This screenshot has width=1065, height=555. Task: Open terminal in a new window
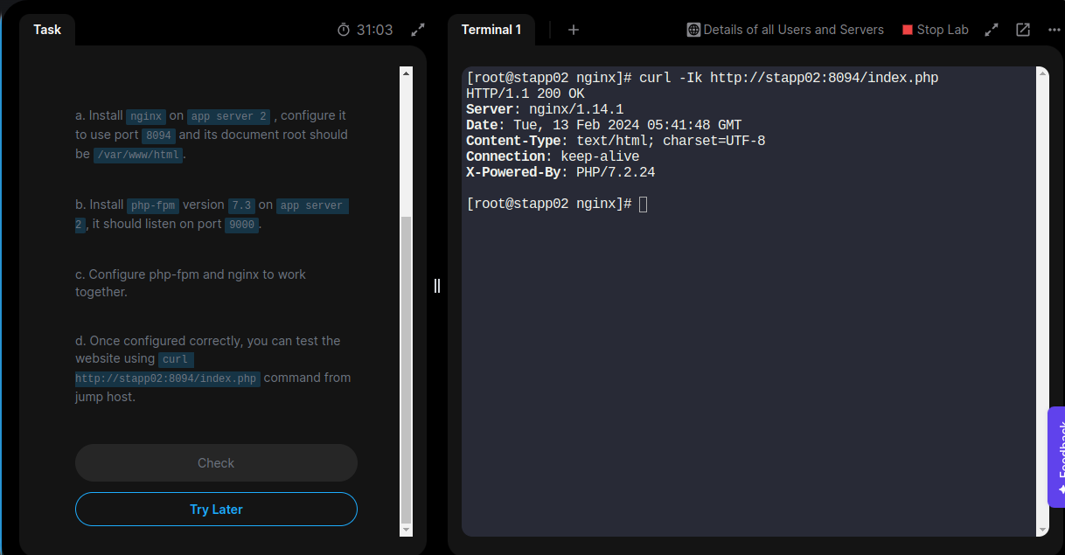(x=1023, y=30)
